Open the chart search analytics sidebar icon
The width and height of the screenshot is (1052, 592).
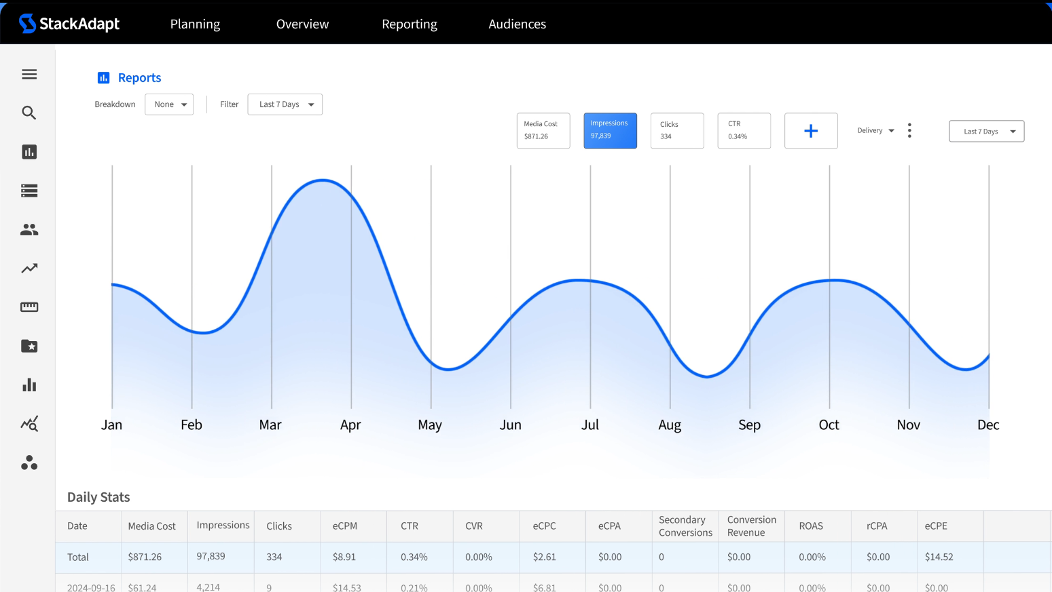click(x=29, y=424)
